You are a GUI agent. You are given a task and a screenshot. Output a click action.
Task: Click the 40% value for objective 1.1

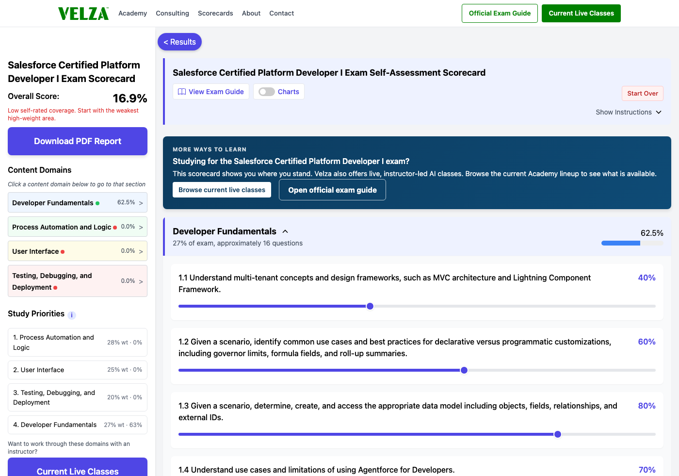click(x=647, y=278)
